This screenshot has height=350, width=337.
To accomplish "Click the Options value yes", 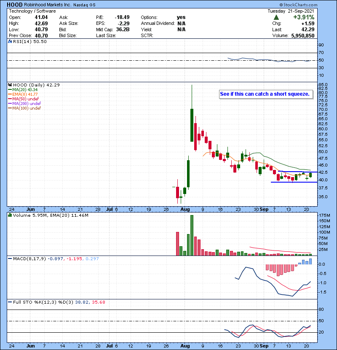I will tap(181, 17).
